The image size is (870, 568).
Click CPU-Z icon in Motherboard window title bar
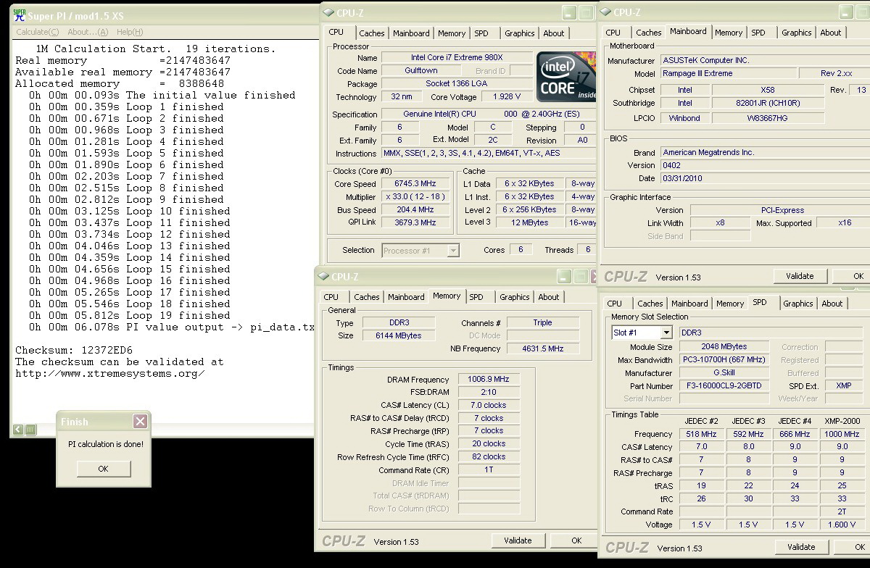(605, 12)
